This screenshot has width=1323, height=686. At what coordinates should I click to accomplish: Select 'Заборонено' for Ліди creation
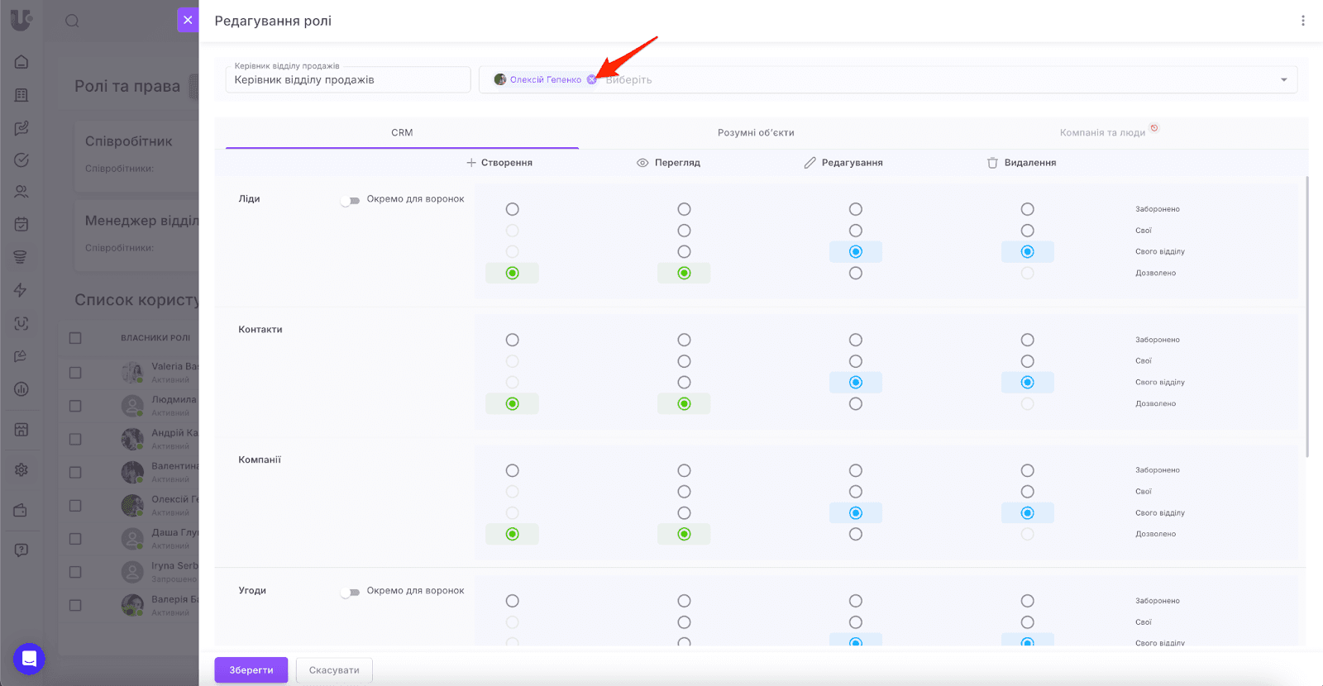point(513,210)
